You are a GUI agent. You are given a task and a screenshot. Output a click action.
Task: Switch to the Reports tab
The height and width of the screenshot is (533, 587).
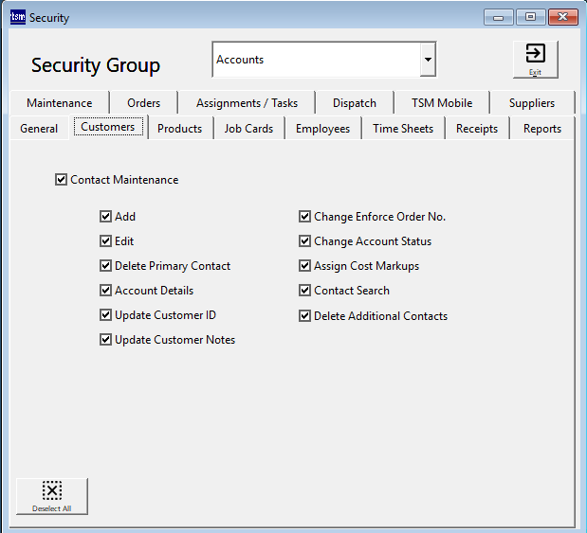[541, 129]
